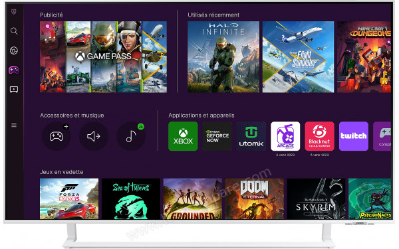The image size is (399, 249).
Task: Launch the NVIDIA GeForce Now app
Action: 217,136
